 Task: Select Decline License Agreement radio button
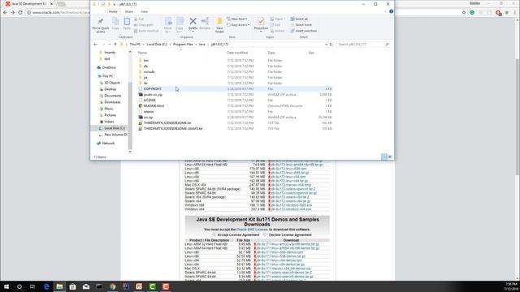(x=264, y=234)
